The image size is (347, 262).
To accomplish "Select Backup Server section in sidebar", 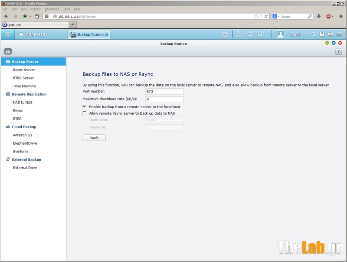I will coord(33,62).
